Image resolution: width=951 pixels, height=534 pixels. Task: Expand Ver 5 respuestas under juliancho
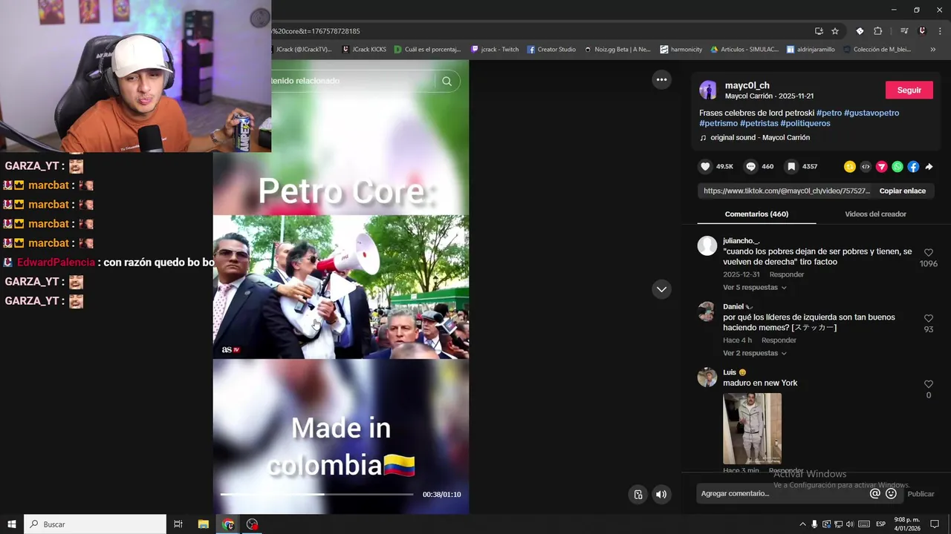[755, 288]
